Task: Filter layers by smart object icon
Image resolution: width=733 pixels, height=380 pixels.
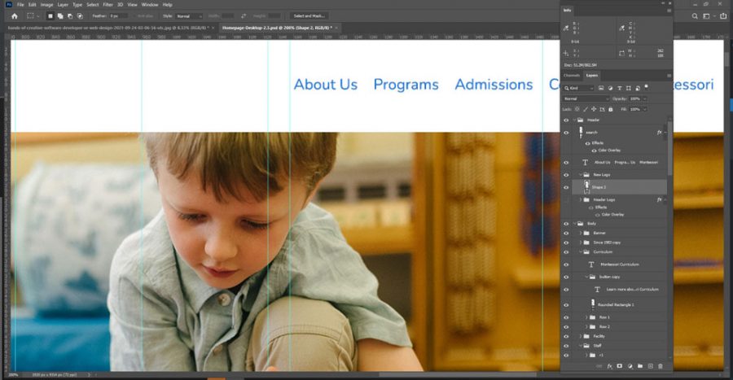Action: [x=637, y=88]
